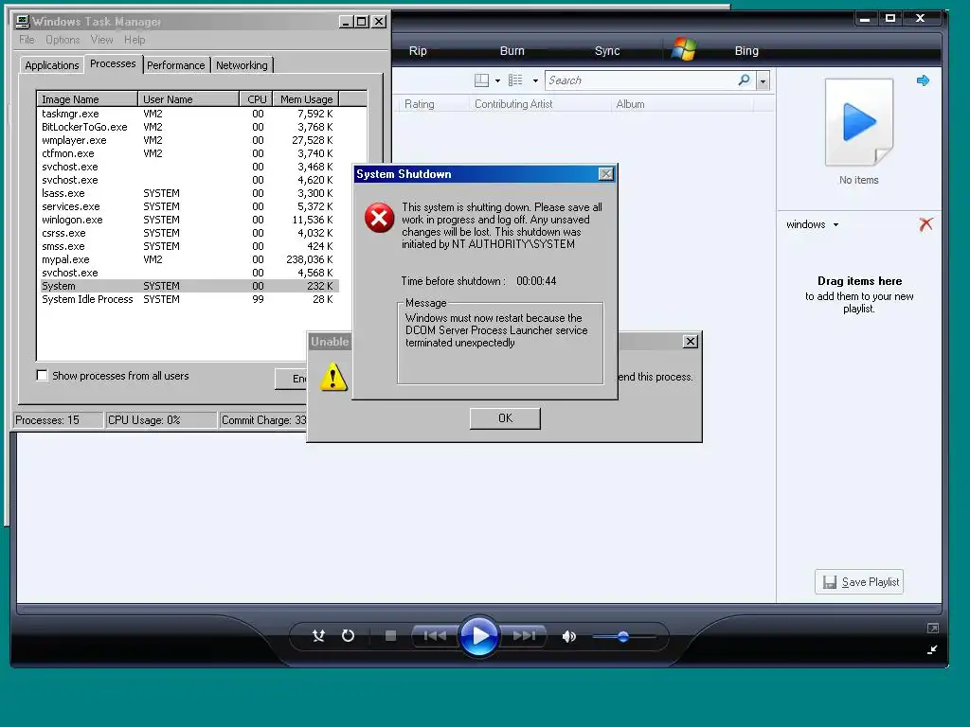
Task: Open the Bing tab in Media Player
Action: click(x=746, y=51)
